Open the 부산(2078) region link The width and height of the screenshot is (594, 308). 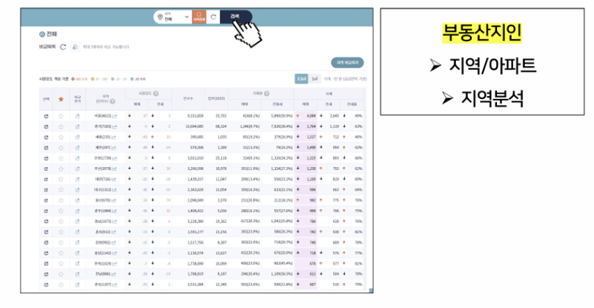[103, 169]
